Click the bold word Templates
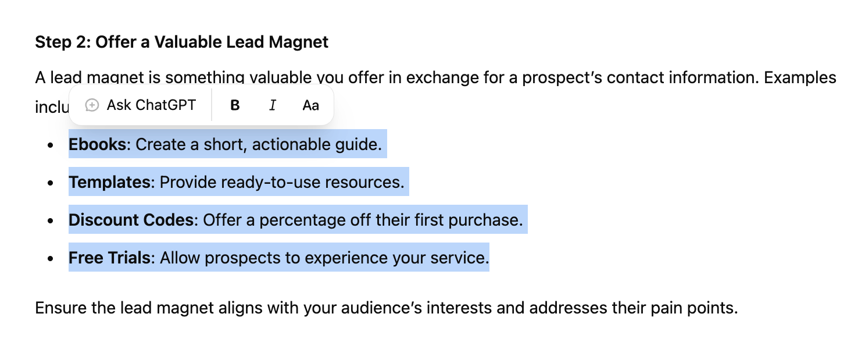 tap(110, 182)
